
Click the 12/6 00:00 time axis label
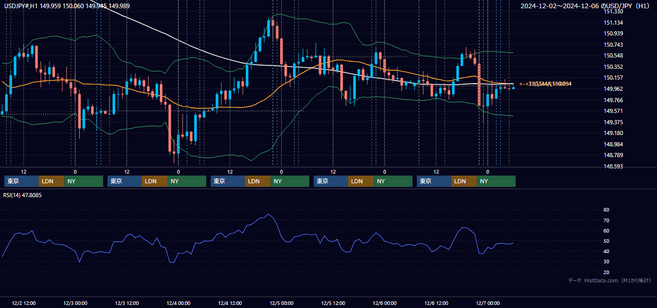click(x=385, y=303)
